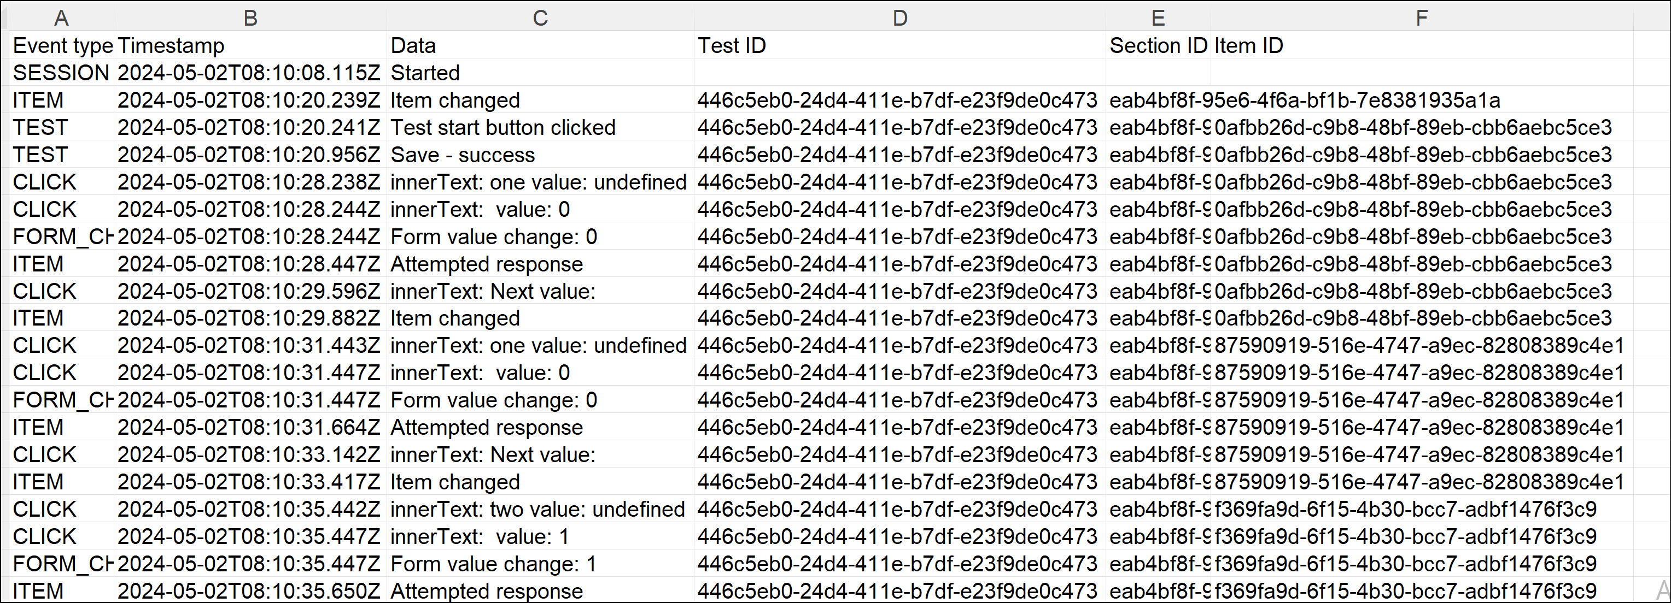Select timestamp 2024-05-02T08:10:20.239Z cell

250,100
